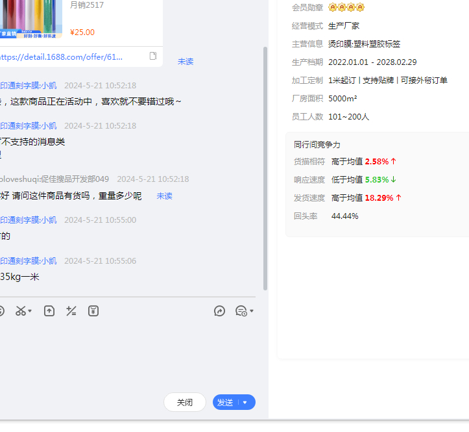Copy the product link with copy icon
Image resolution: width=469 pixels, height=432 pixels.
click(153, 57)
